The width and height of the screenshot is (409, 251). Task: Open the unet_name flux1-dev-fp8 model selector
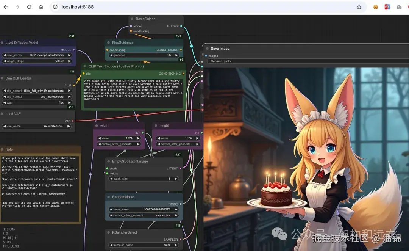37,55
